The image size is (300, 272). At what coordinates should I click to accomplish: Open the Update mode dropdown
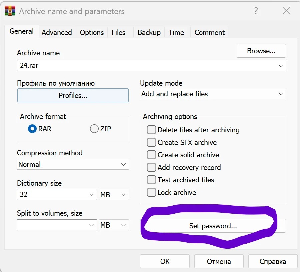tap(213, 94)
